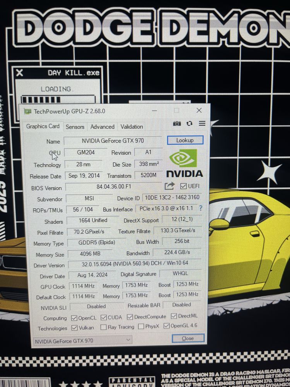Toggle the DirectCompute checkbox
290x387 pixels.
(x=130, y=317)
